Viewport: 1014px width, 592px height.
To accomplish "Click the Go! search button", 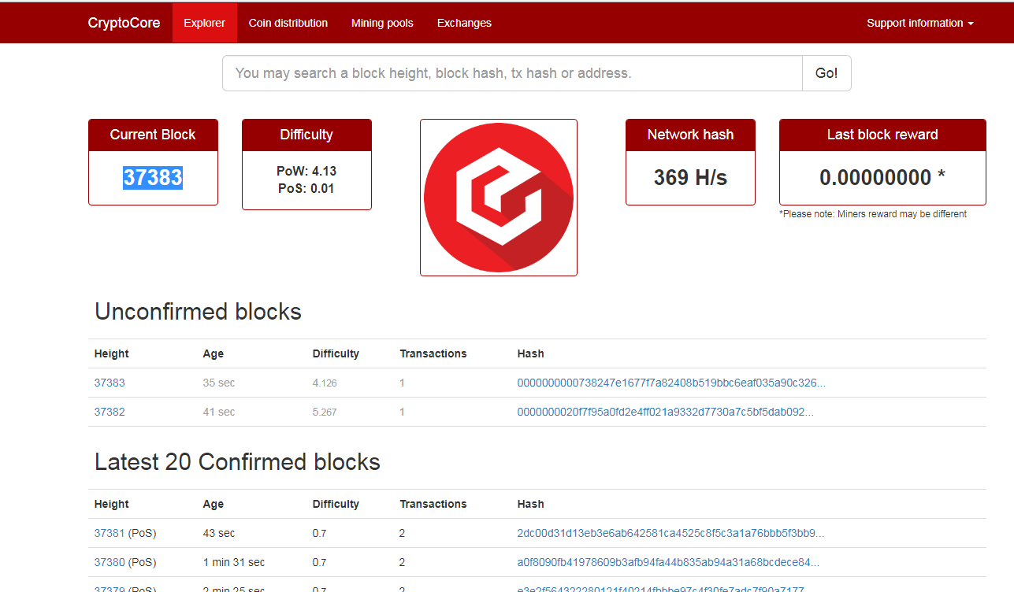I will (x=826, y=73).
